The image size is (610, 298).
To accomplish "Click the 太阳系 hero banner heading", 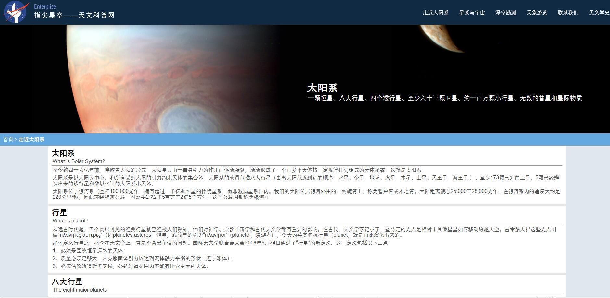I will pyautogui.click(x=323, y=88).
